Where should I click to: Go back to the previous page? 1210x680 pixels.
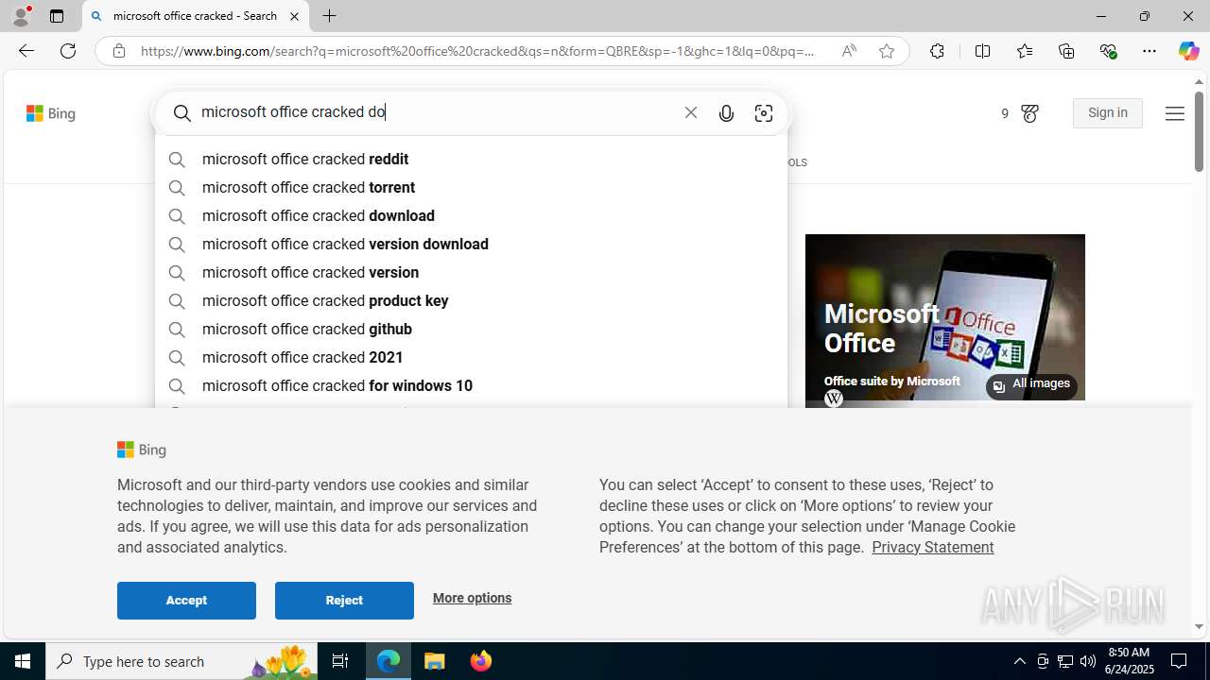click(x=26, y=51)
